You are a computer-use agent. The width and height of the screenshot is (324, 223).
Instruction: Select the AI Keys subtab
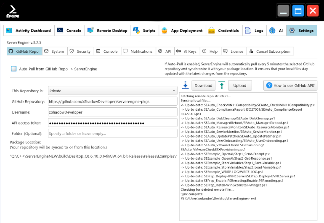tap(186, 52)
